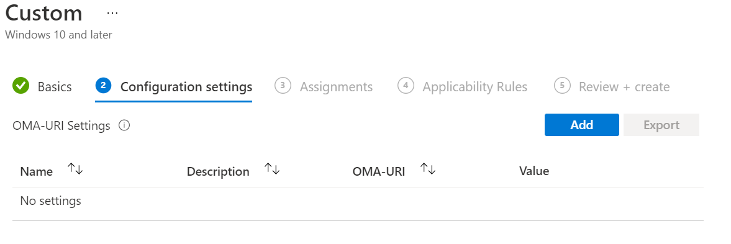Click the OMA-URI Settings info icon

(x=124, y=125)
